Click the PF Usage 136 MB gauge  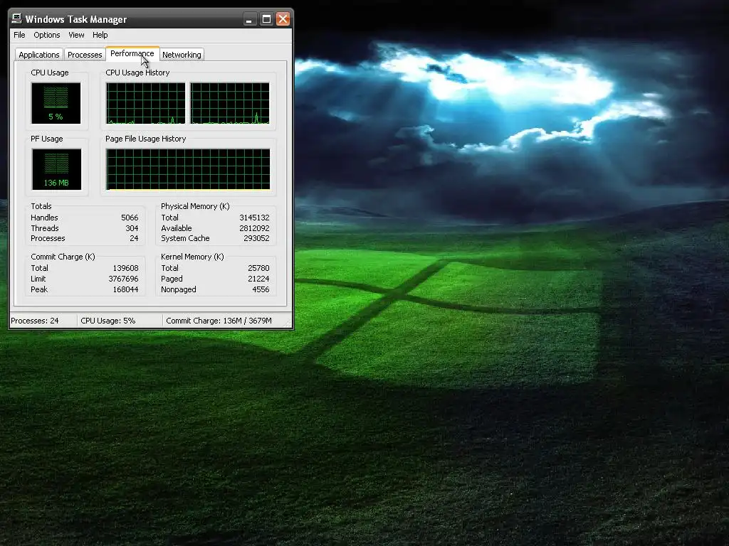tap(57, 169)
